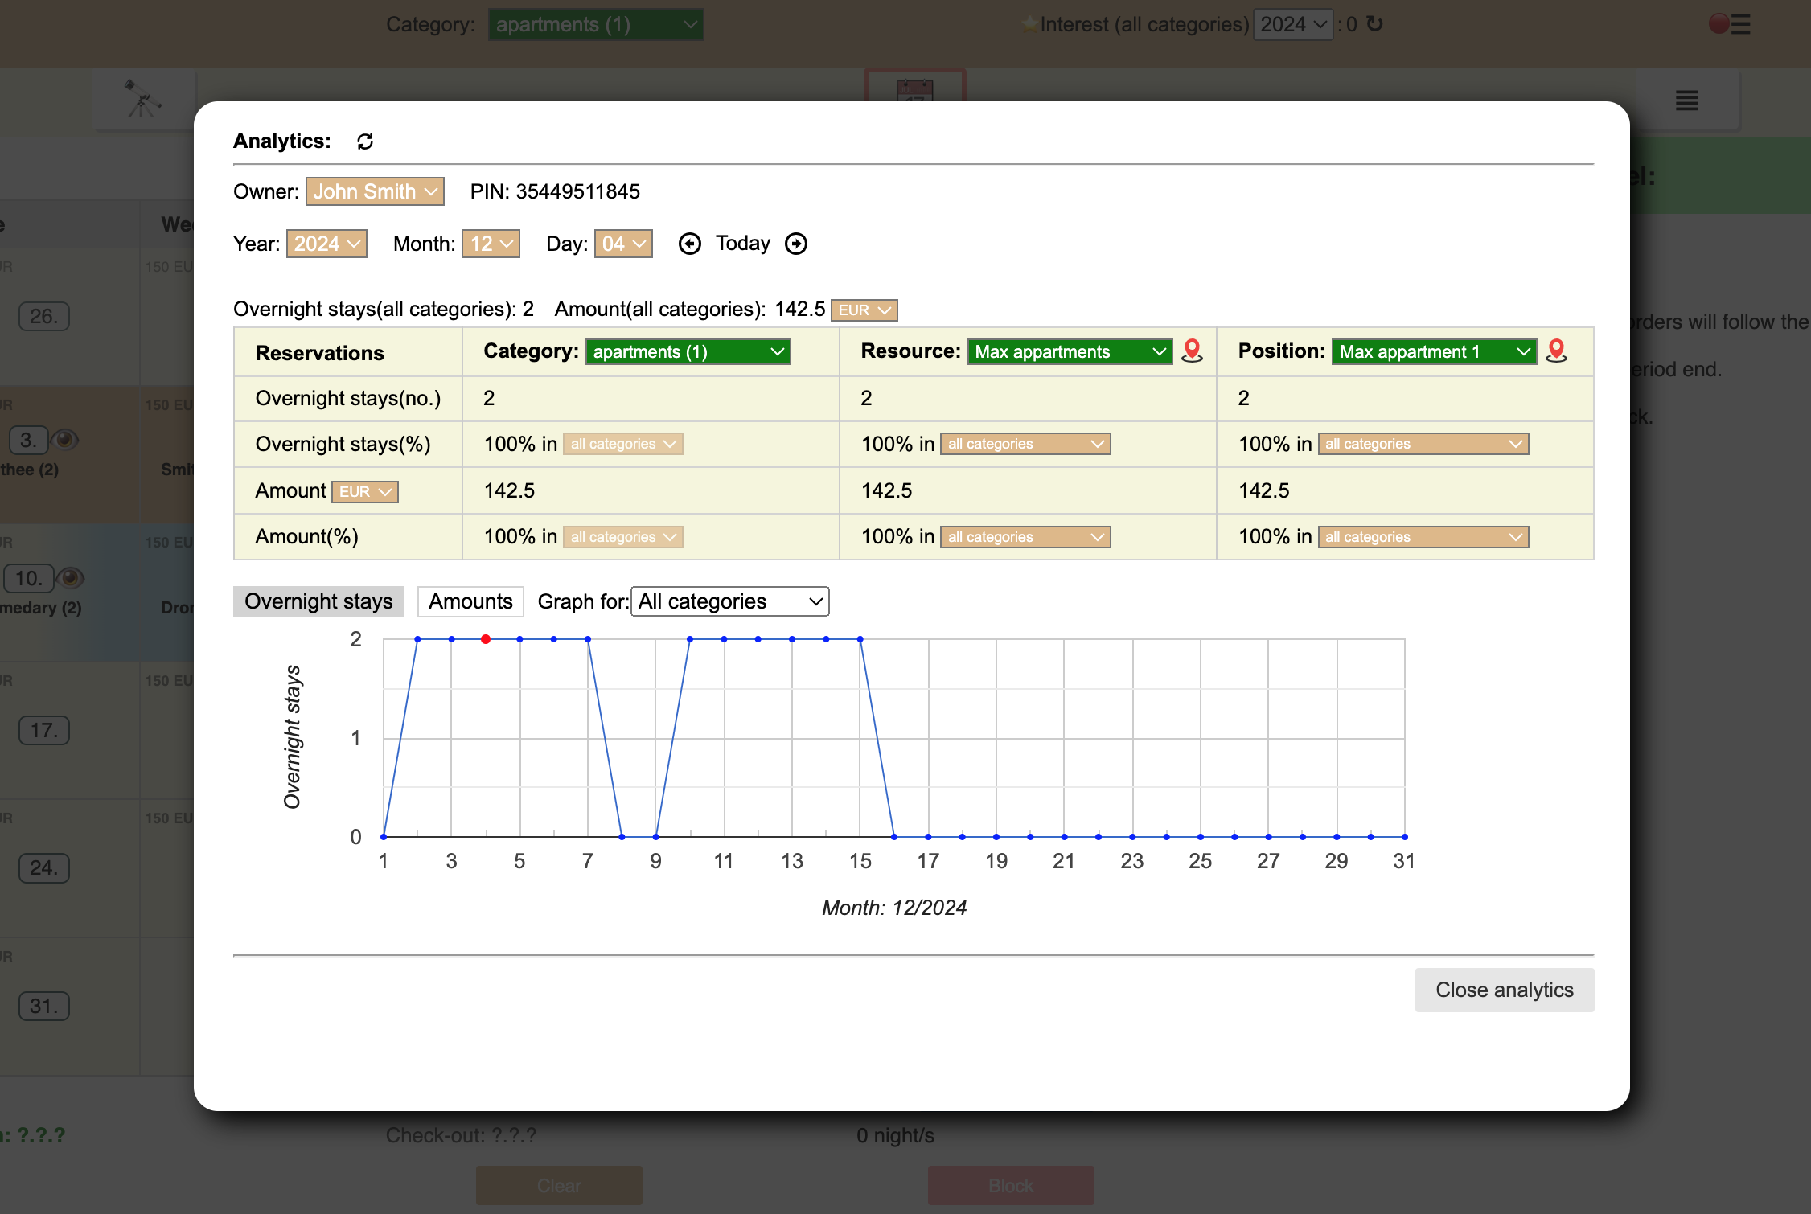Expand the Month 12 dropdown

(491, 244)
